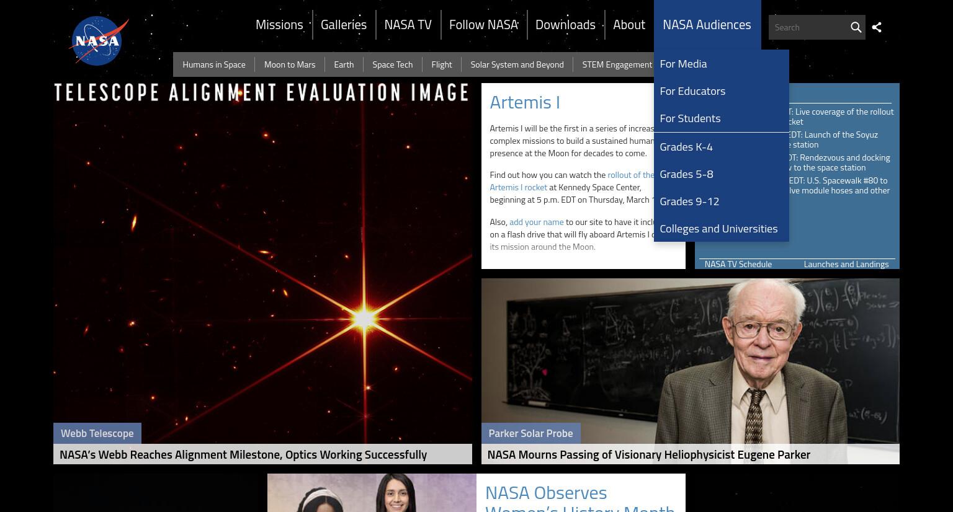953x512 pixels.
Task: Click the add your name link
Action: pyautogui.click(x=537, y=222)
